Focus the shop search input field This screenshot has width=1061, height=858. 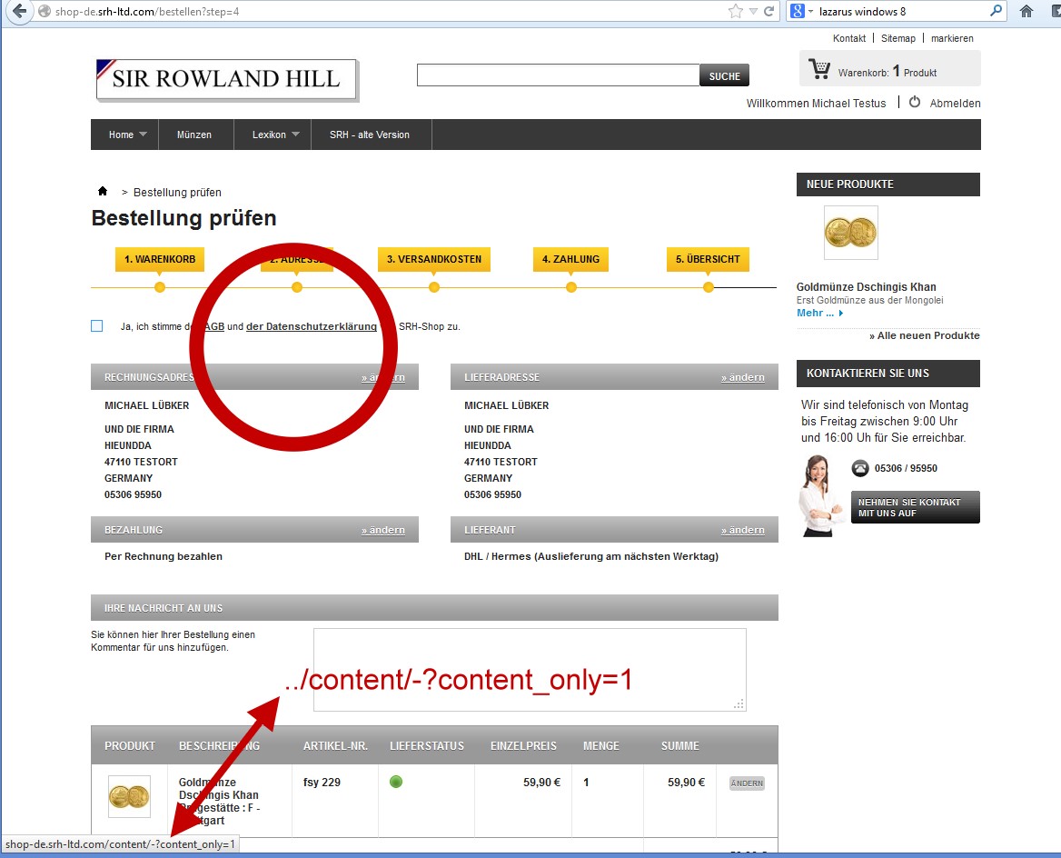pos(559,75)
